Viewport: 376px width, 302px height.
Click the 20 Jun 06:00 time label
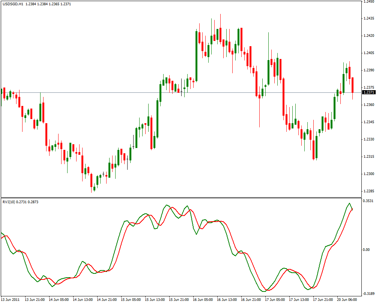coord(347,299)
